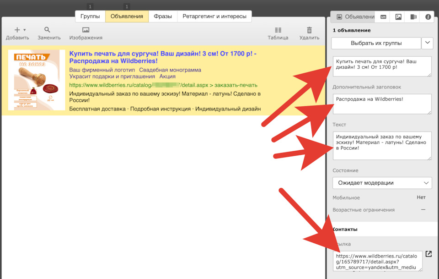Viewport: 439px width, 279px height.
Task: Open the Ожидает модерации state dropdown
Action: click(382, 183)
